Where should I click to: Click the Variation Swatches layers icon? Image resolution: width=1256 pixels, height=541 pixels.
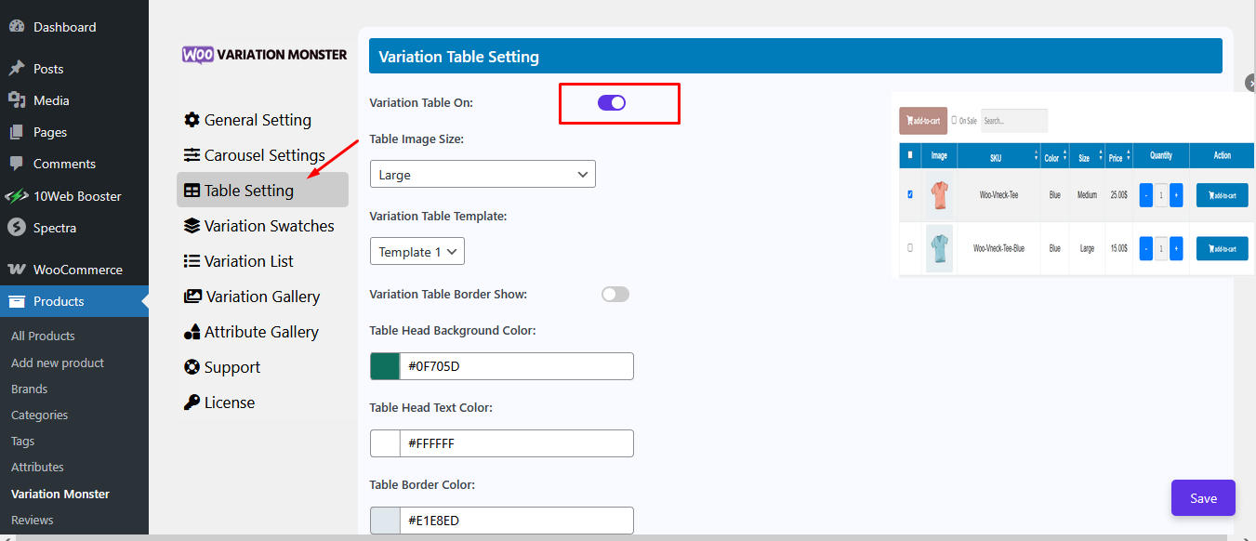click(192, 226)
